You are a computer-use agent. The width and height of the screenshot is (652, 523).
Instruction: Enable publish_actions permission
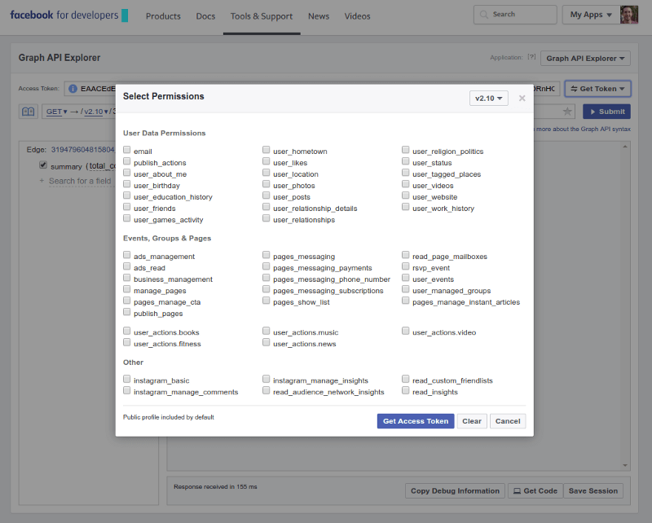[127, 161]
